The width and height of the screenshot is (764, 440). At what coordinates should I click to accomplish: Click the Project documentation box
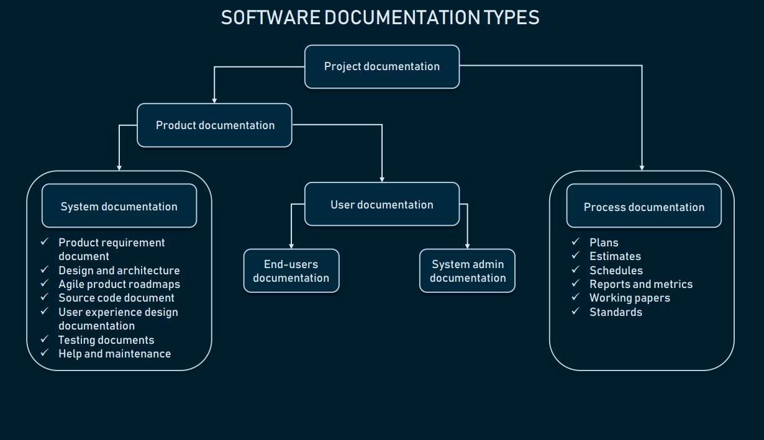coord(381,66)
